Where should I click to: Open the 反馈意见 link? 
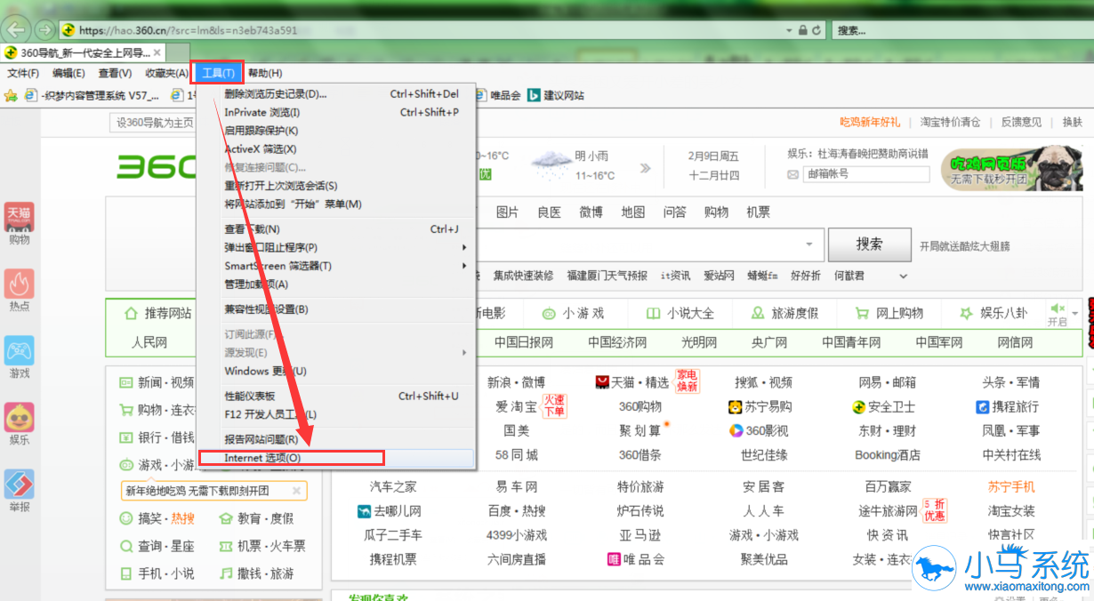coord(1021,122)
